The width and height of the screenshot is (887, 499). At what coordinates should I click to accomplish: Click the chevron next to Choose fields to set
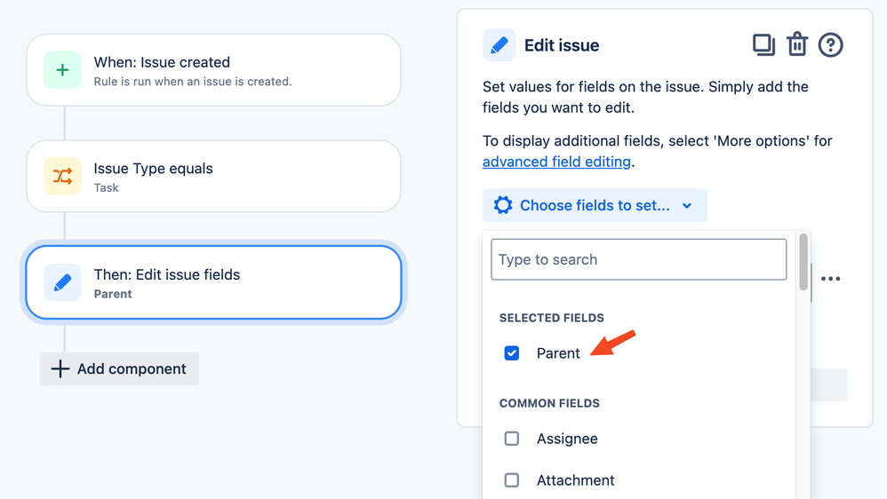coord(687,206)
